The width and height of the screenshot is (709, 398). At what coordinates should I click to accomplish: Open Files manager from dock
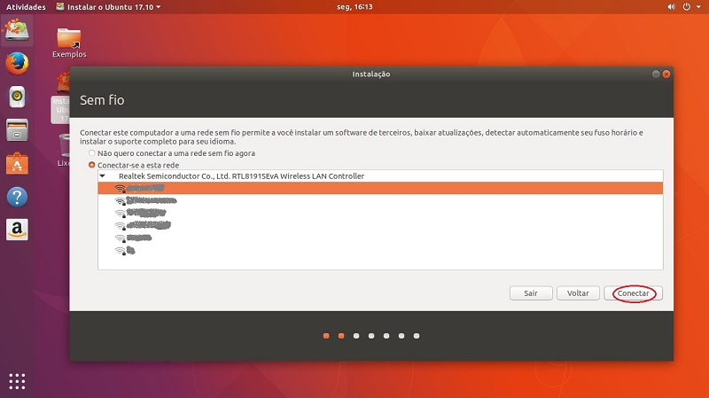coord(17,129)
